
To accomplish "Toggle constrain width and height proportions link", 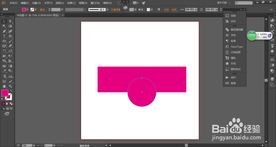I will 201,10.
